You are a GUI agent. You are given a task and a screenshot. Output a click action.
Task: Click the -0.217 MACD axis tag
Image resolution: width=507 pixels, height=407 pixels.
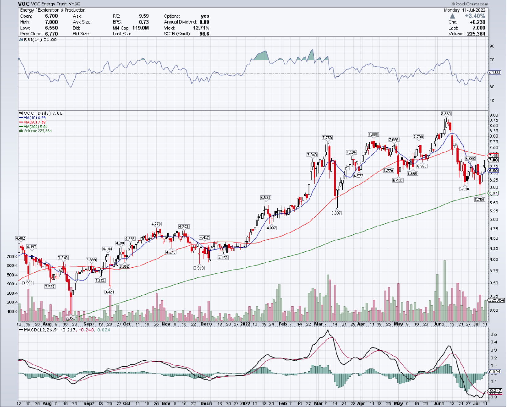pos(495,391)
